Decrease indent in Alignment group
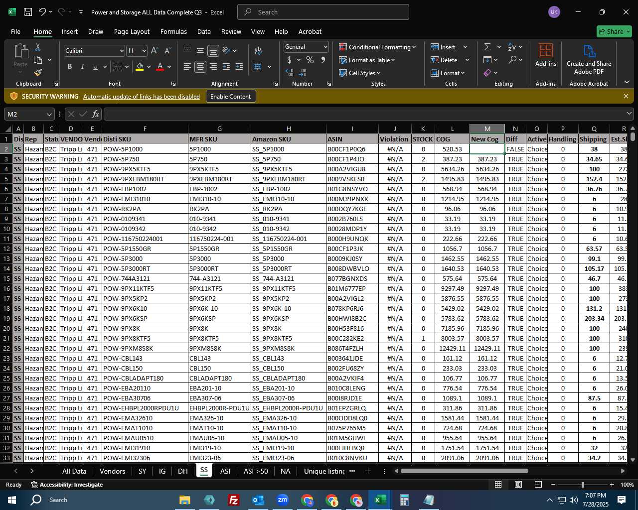This screenshot has width=638, height=510. (226, 67)
